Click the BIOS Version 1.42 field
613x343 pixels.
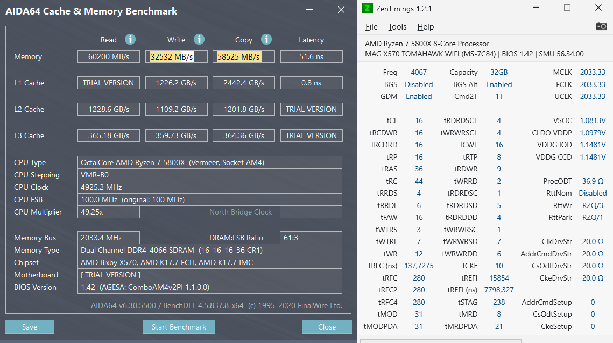(209, 287)
